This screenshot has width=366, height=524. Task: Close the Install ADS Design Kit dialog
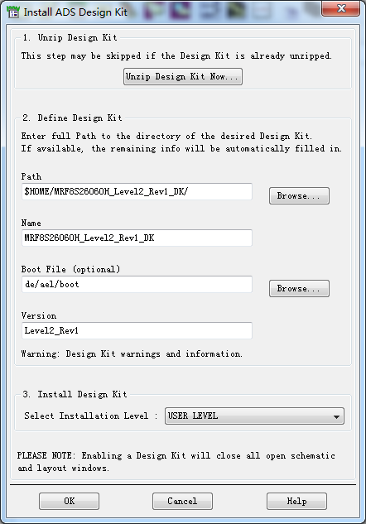340,8
